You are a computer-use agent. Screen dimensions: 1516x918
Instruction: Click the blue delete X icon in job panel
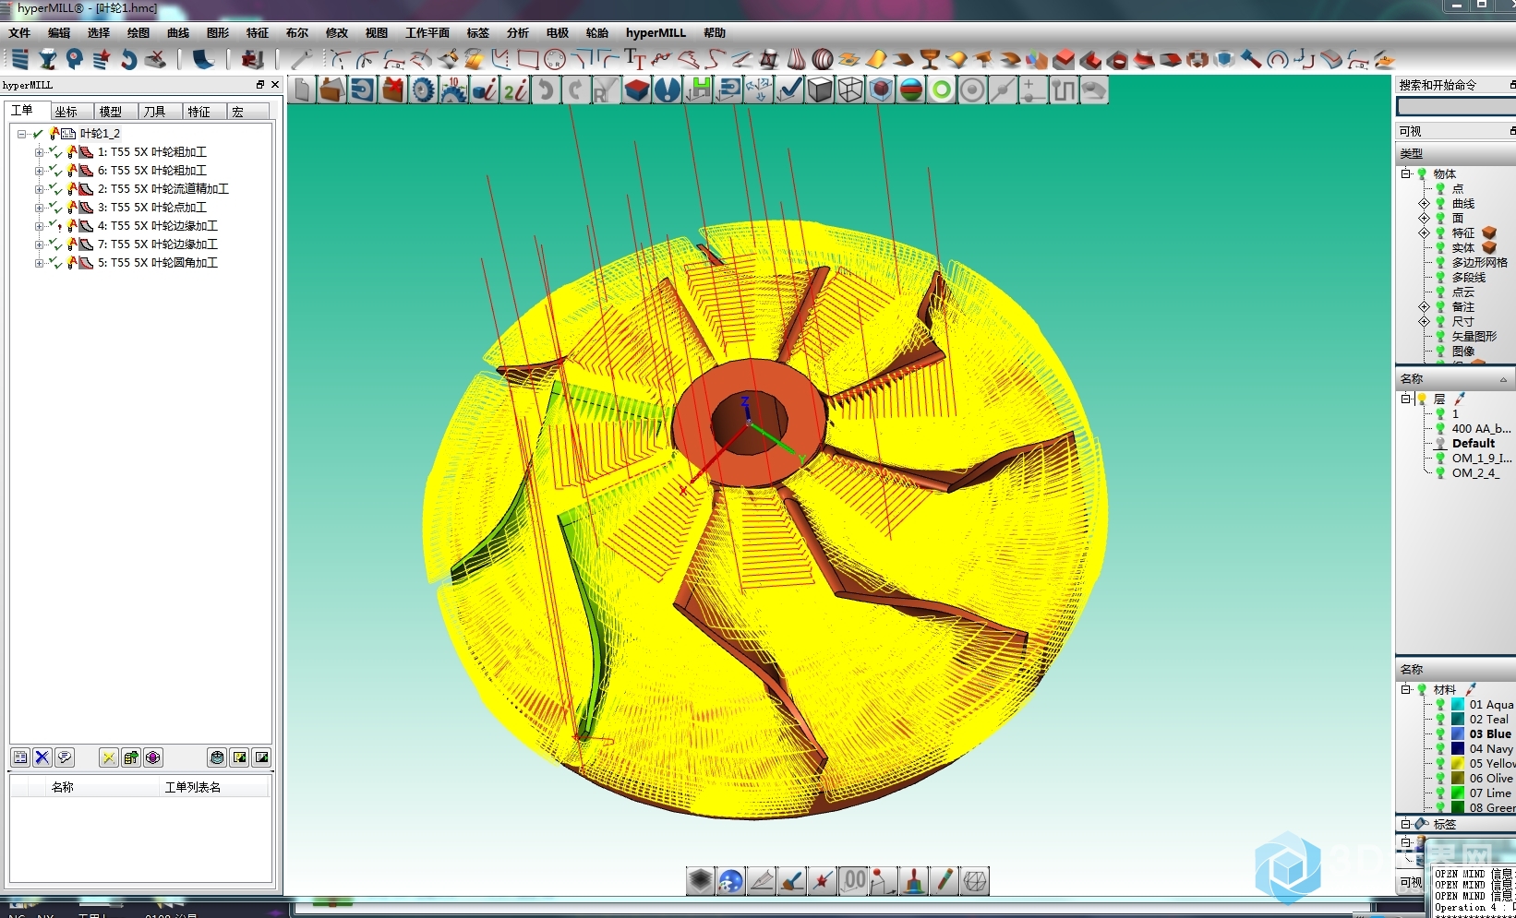tap(42, 757)
